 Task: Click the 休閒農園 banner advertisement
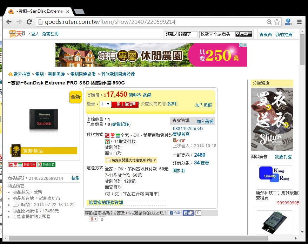click(151, 55)
